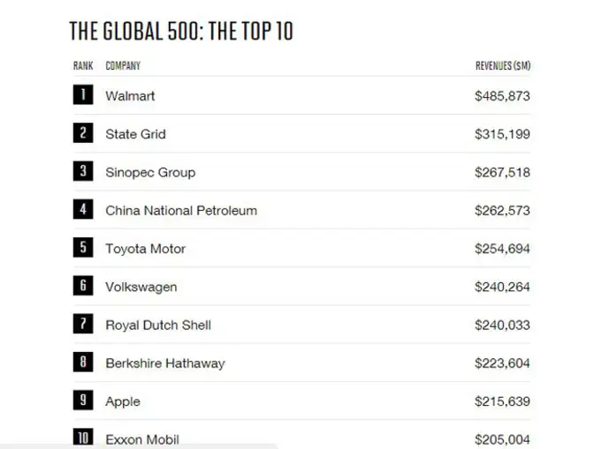This screenshot has height=449, width=601.
Task: Click the rank 3 badge icon
Action: click(82, 172)
